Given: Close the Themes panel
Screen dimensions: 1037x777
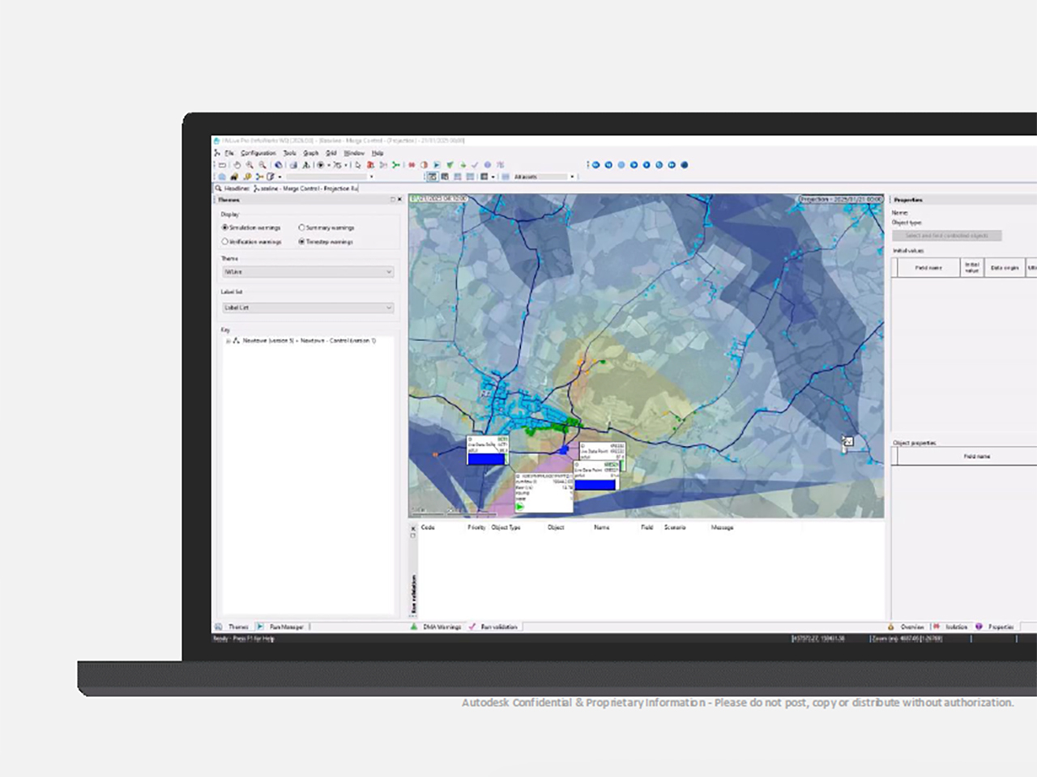Looking at the screenshot, I should tap(399, 199).
